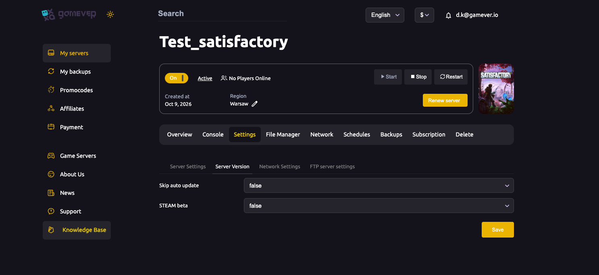Toggle the server On switch
Image resolution: width=599 pixels, height=275 pixels.
(177, 78)
